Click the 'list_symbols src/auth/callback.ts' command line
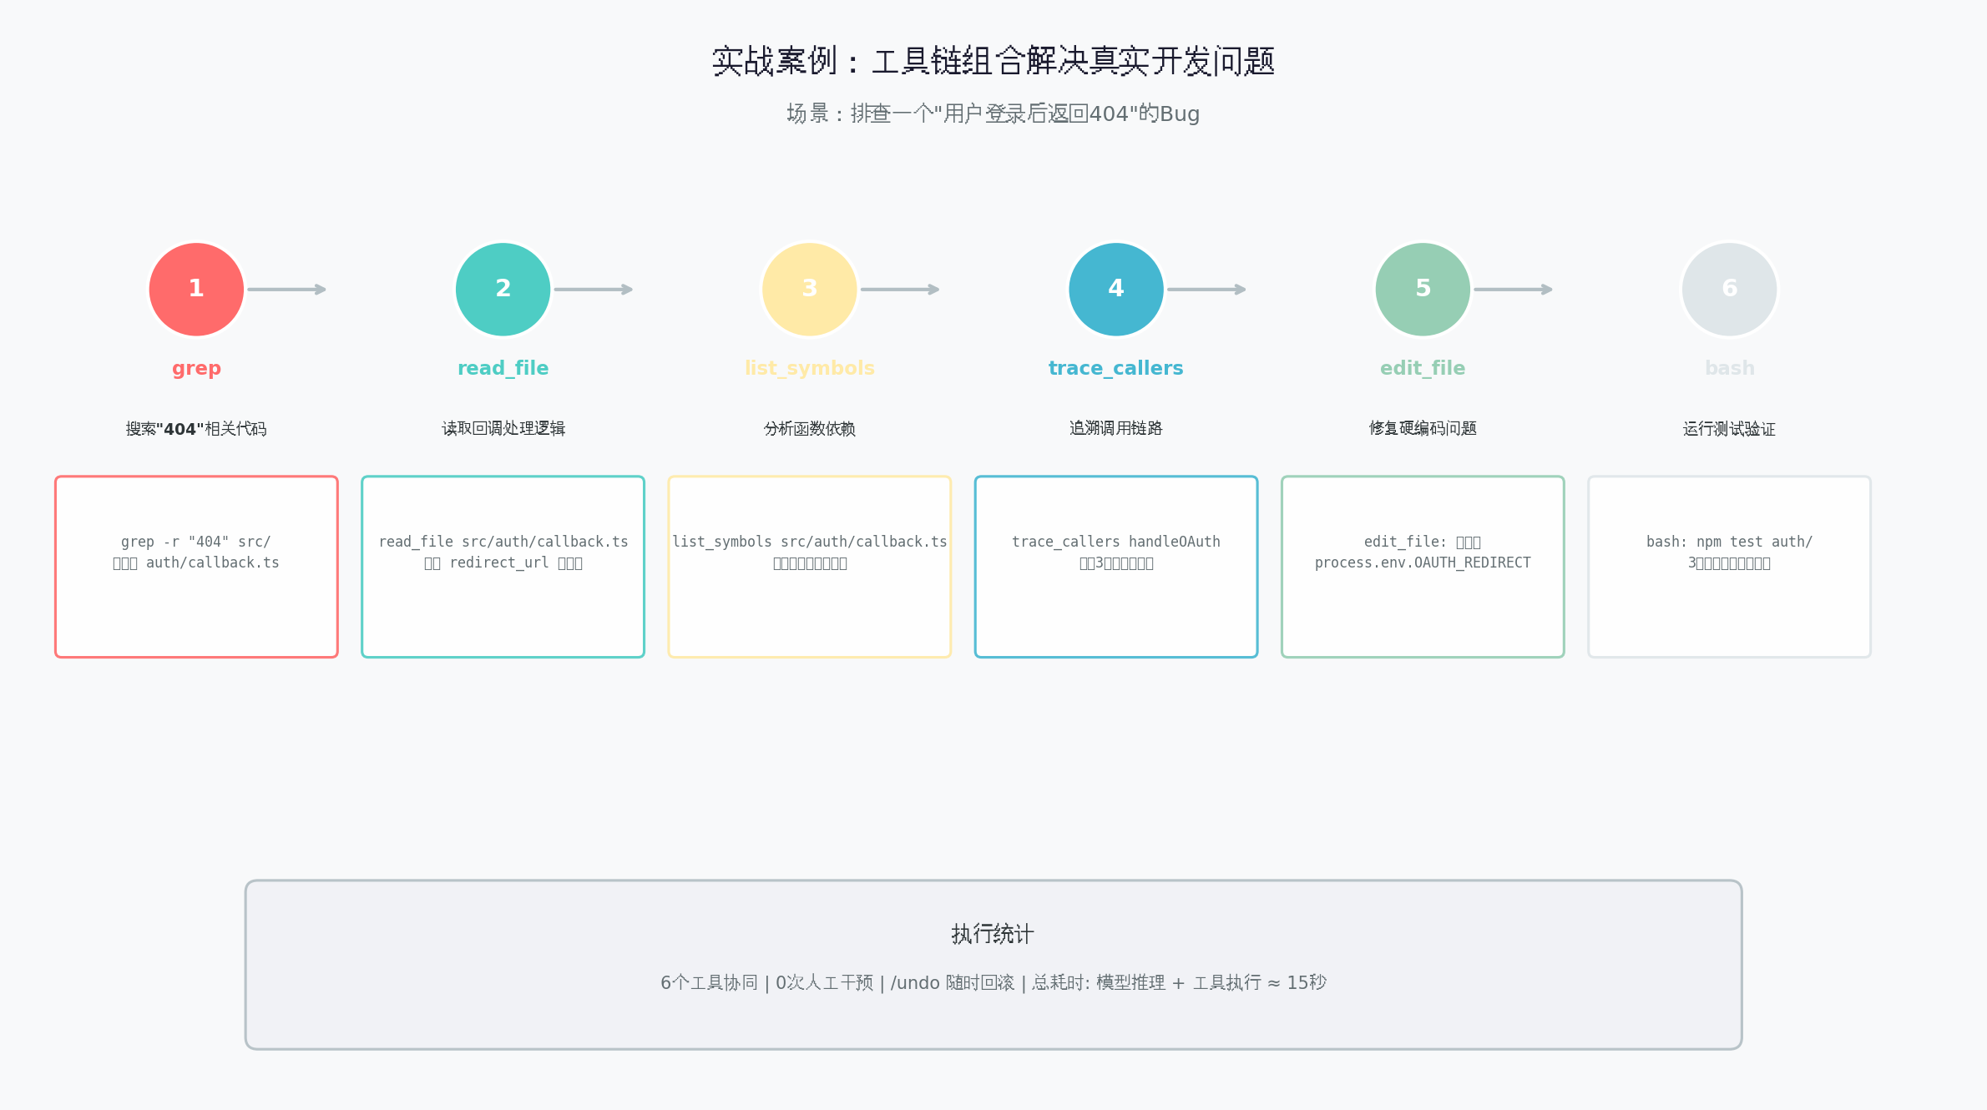Image resolution: width=1987 pixels, height=1110 pixels. pyautogui.click(x=810, y=542)
